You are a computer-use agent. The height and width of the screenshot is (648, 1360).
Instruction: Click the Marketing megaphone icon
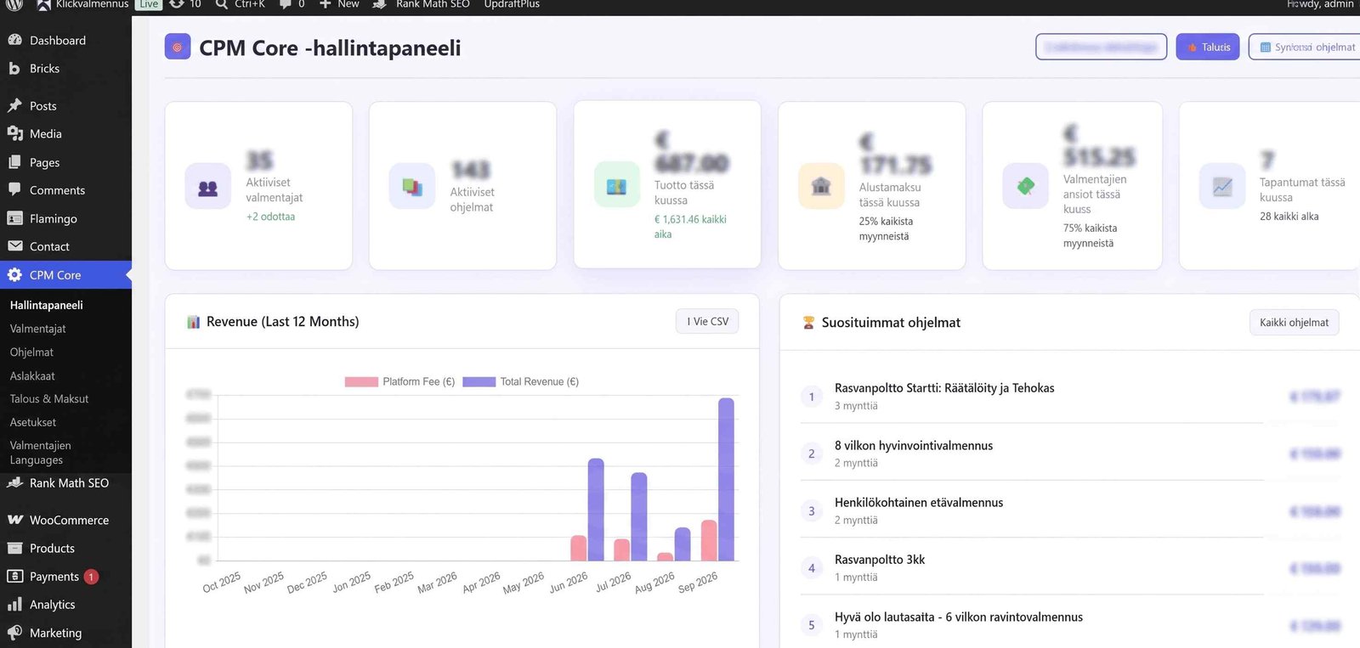[14, 633]
